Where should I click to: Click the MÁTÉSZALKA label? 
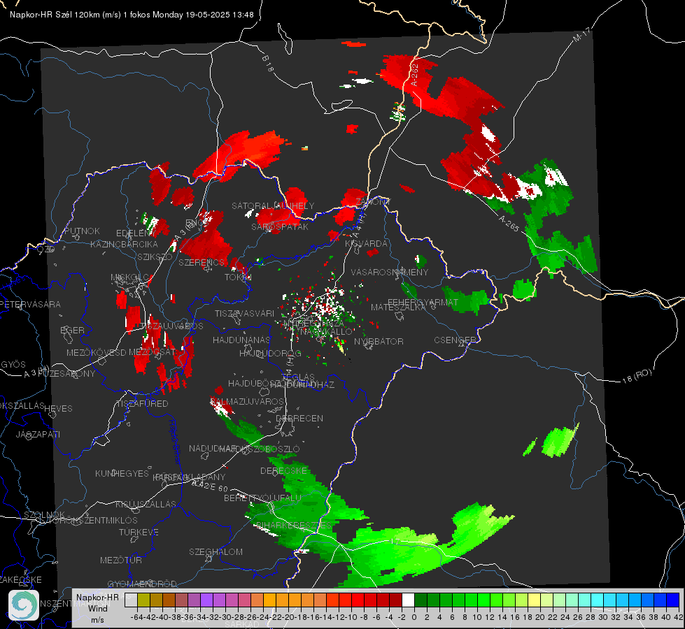tap(398, 308)
